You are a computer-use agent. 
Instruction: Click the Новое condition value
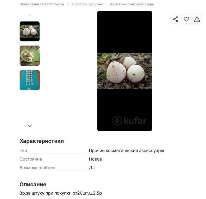click(95, 159)
